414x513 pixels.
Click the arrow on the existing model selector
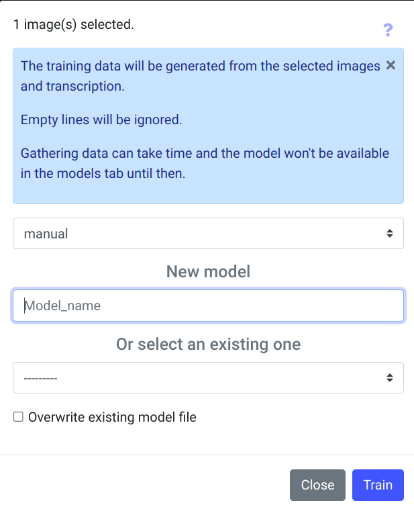coord(390,378)
